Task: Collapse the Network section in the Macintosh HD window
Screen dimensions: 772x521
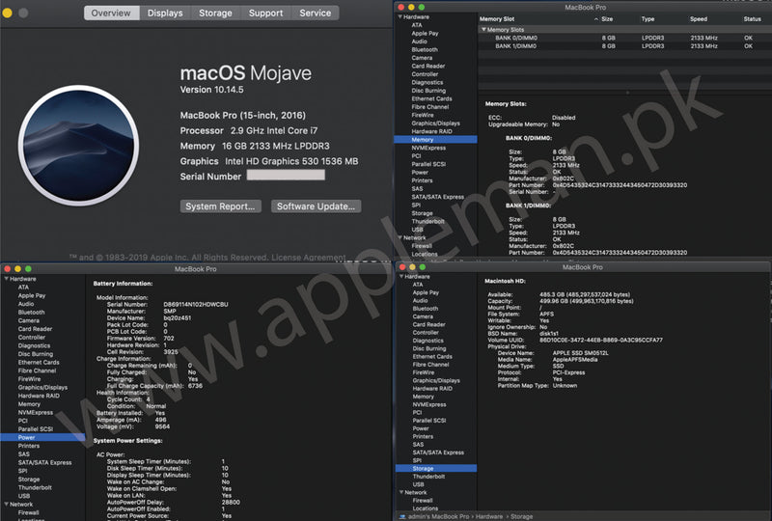Action: (401, 492)
